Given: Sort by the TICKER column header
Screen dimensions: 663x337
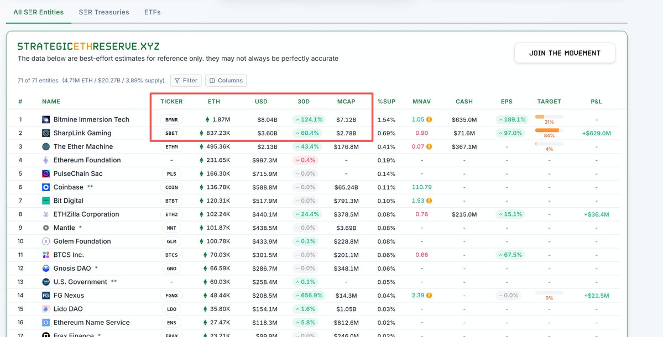Looking at the screenshot, I should point(171,101).
